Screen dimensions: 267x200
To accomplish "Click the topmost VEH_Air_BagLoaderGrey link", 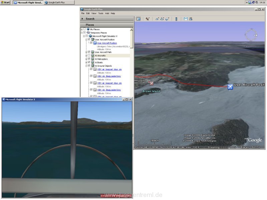I will (x=109, y=76).
